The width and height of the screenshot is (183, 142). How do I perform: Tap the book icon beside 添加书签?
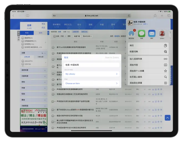coord(165,65)
